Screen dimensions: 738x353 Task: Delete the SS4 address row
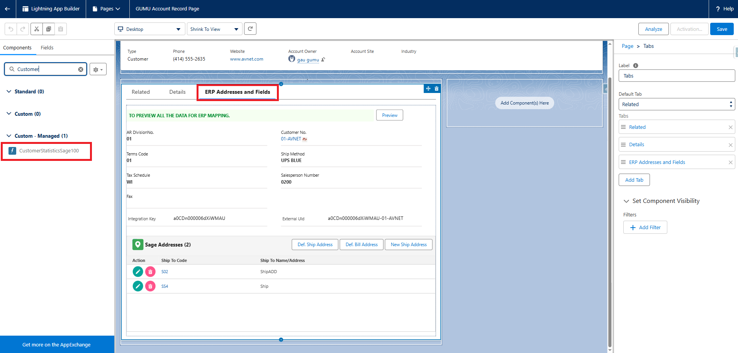tap(150, 286)
